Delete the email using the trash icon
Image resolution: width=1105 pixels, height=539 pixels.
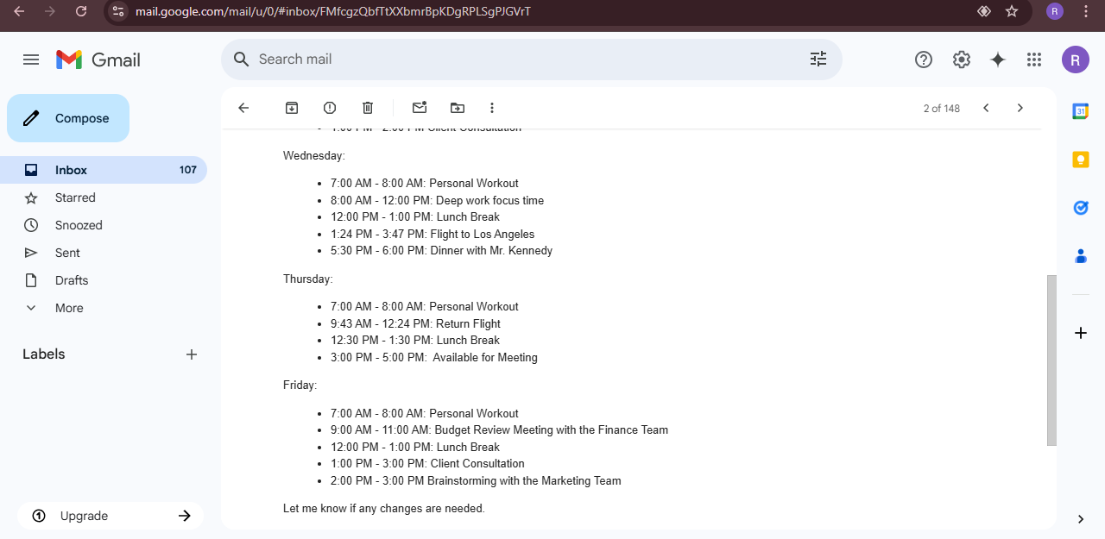coord(368,108)
